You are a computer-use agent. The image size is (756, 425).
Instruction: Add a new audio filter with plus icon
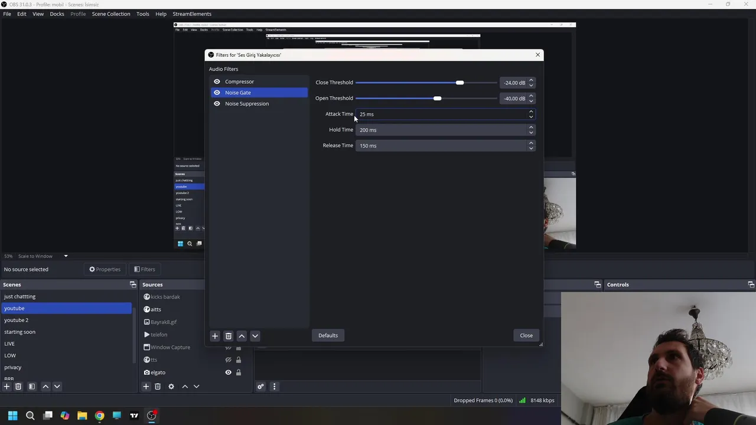[215, 336]
